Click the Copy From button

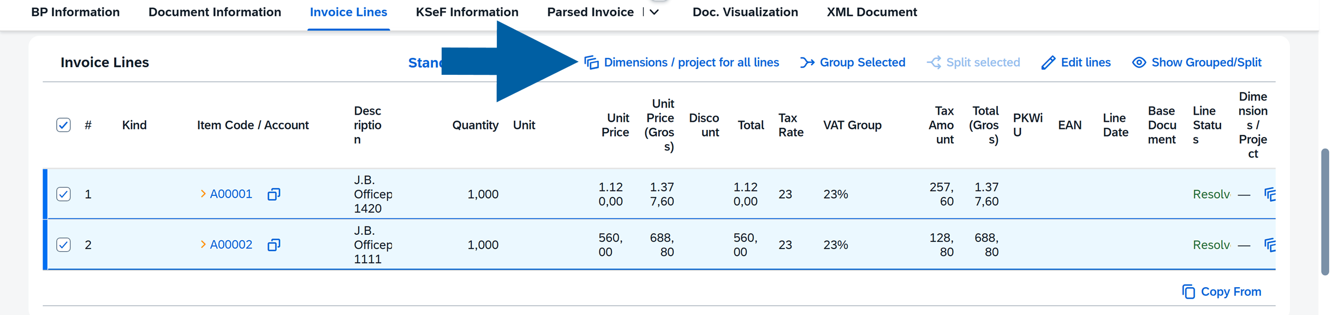point(1222,292)
